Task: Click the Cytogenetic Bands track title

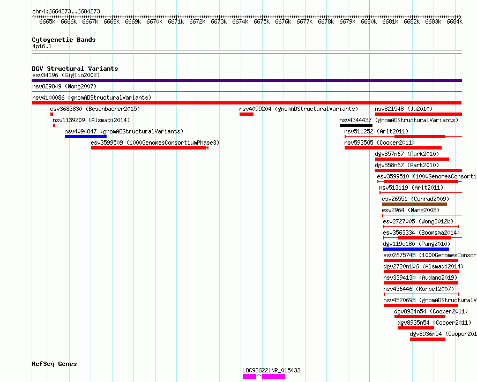Action: 64,40
